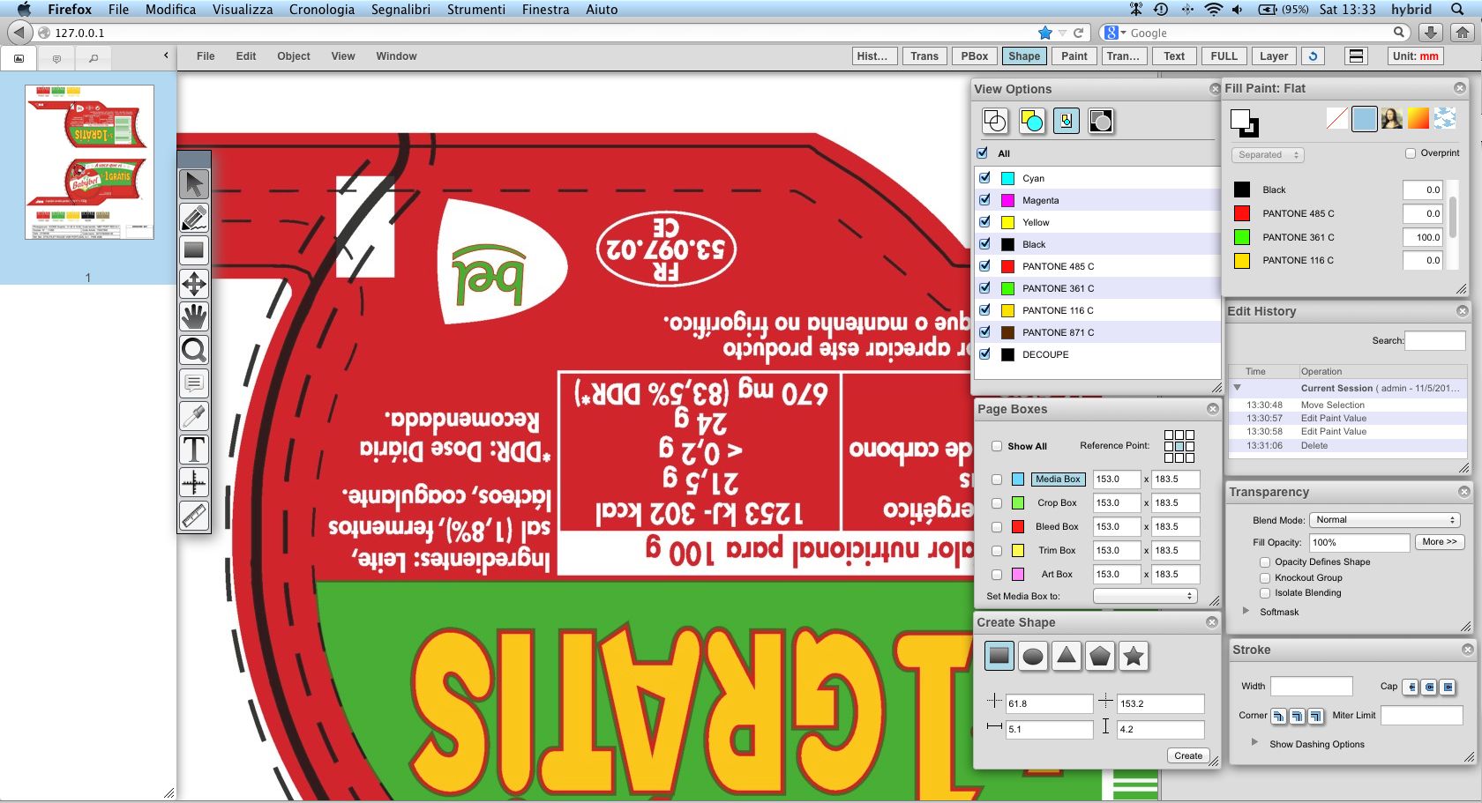Viewport: 1482px width, 803px height.
Task: Select the first stroke cap style
Action: (x=1411, y=687)
